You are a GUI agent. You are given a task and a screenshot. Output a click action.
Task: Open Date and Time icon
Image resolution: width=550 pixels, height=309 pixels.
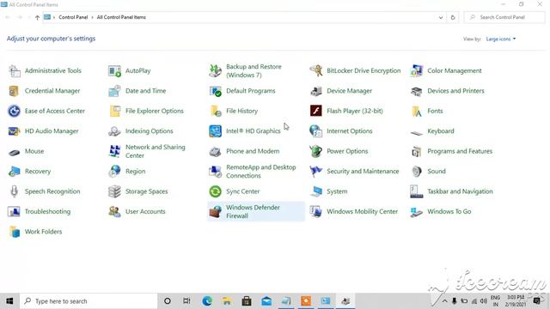tap(114, 91)
